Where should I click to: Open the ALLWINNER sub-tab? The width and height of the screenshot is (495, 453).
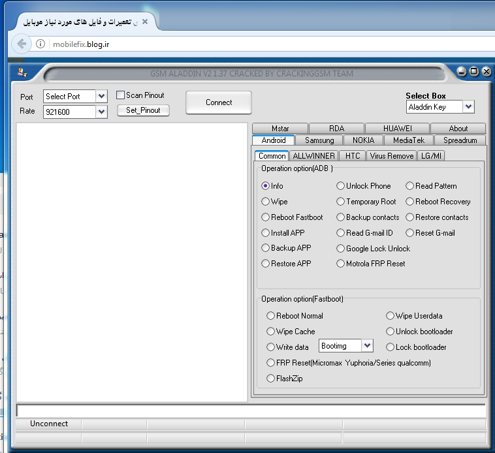click(313, 156)
